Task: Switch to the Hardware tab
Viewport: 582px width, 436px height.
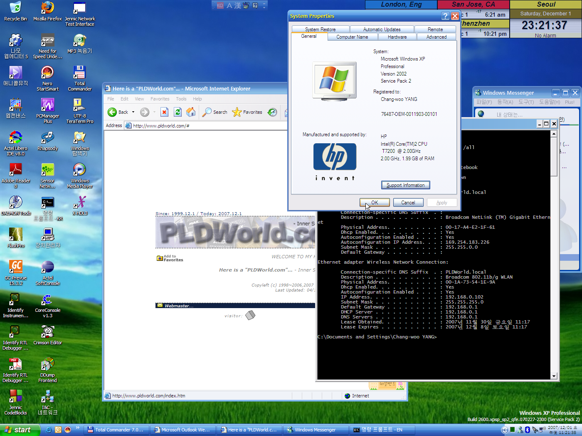Action: [397, 37]
